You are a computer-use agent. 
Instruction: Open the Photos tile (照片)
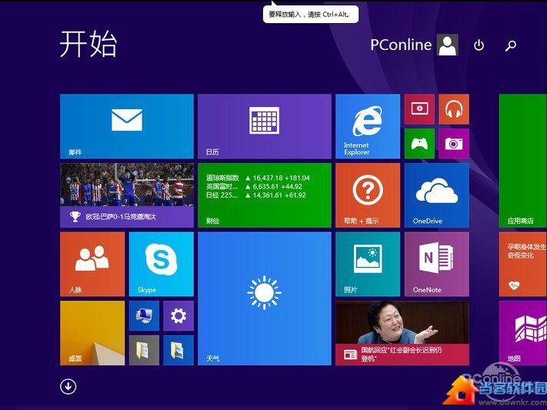368,264
